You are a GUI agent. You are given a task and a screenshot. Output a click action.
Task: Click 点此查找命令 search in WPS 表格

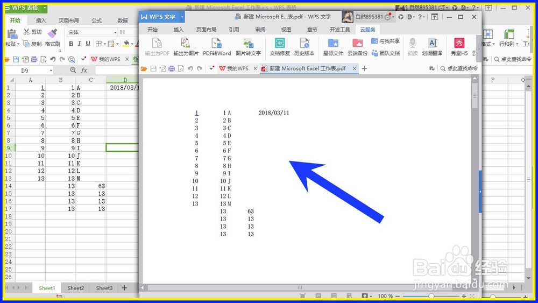click(513, 59)
